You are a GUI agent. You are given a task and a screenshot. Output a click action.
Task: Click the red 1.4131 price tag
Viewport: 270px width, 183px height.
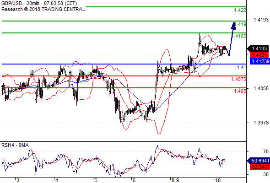(x=259, y=55)
